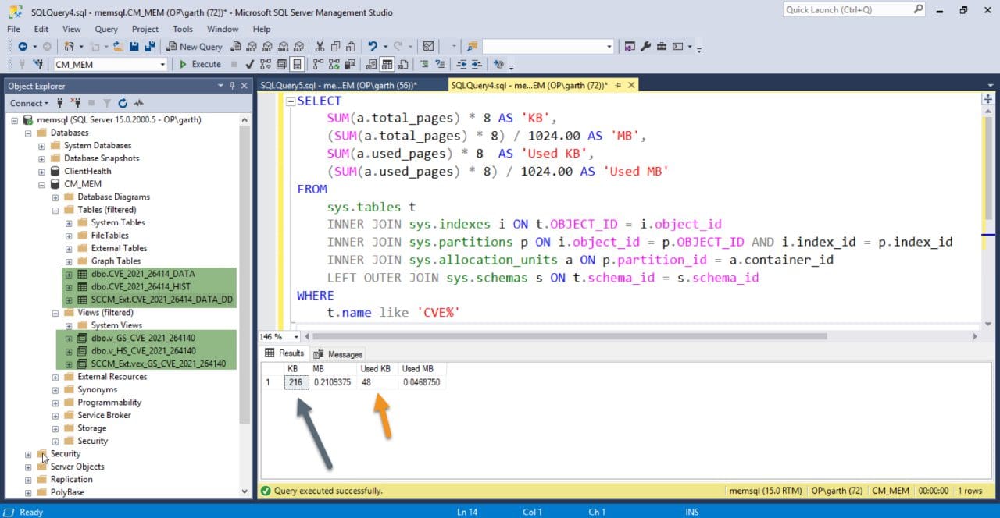Select the Increase Indent toolbar icon
Viewport: 1000px width, 518px height.
[474, 64]
